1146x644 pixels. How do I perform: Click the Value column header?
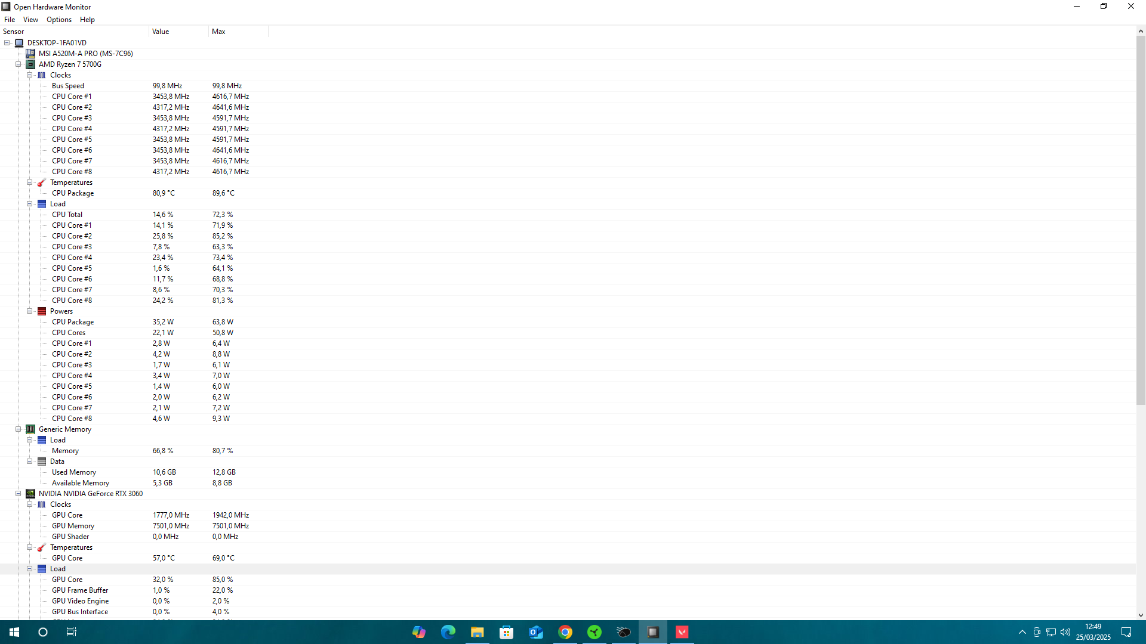(179, 32)
